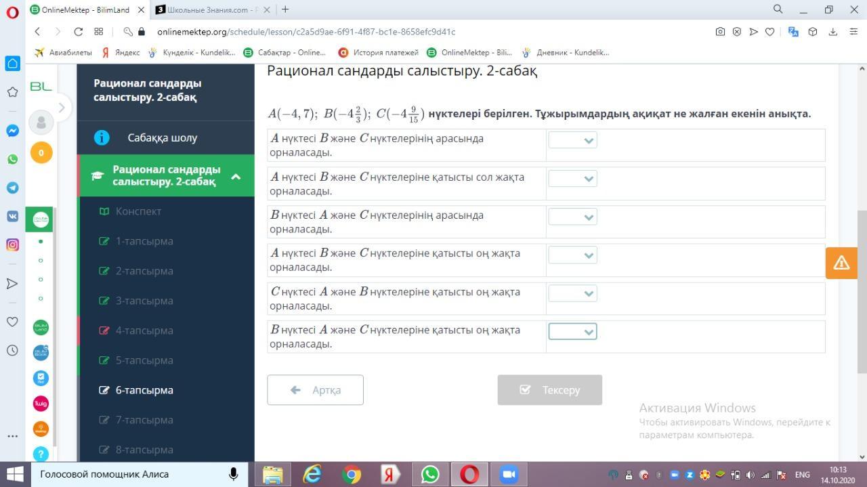Open the Сабаққа шолу overview link

(162, 137)
